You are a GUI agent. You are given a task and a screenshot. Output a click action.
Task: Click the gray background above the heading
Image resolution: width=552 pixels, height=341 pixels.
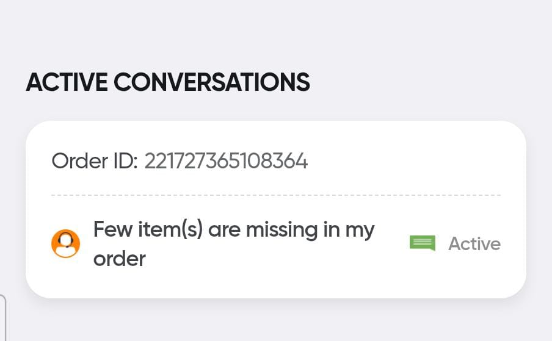pos(275,31)
